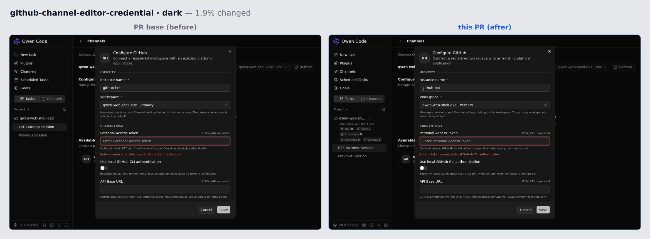The width and height of the screenshot is (650, 239).
Task: Click the /tmp/qwen-web-shell-e2e path text
Action: (357, 124)
